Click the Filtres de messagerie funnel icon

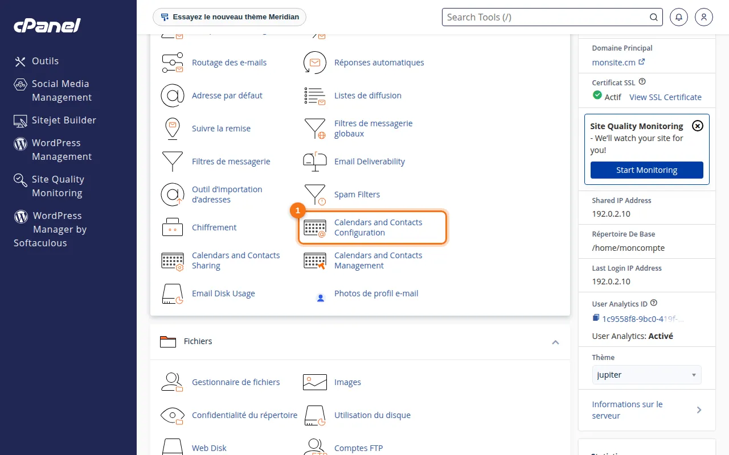[173, 162]
